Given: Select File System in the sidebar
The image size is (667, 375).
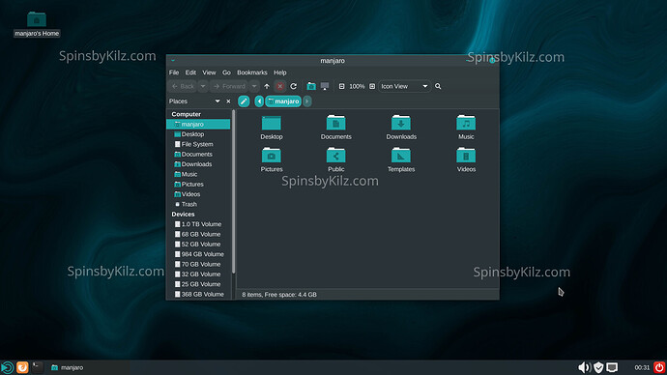Looking at the screenshot, I should point(198,144).
